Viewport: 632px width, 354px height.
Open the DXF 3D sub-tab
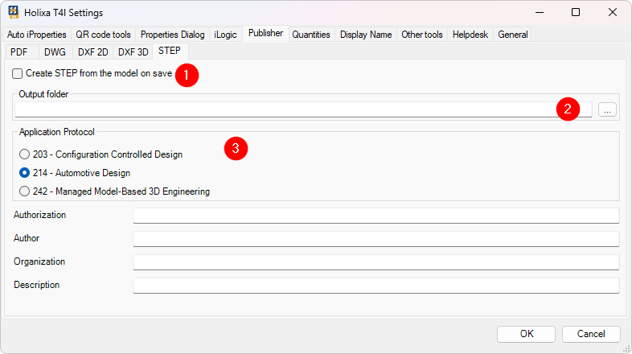point(133,51)
